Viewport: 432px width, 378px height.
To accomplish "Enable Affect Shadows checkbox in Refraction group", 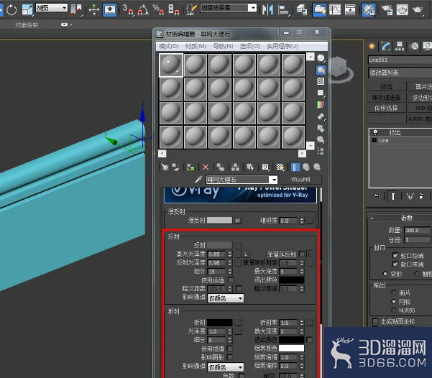I will (229, 357).
